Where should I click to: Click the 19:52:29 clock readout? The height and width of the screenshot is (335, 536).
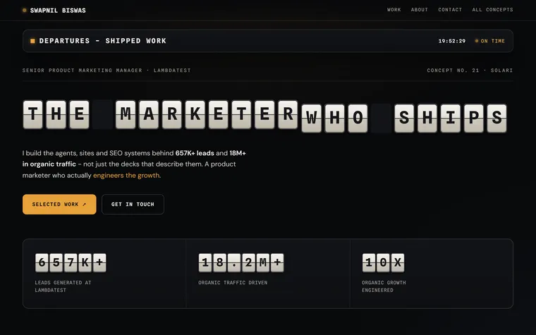[452, 41]
